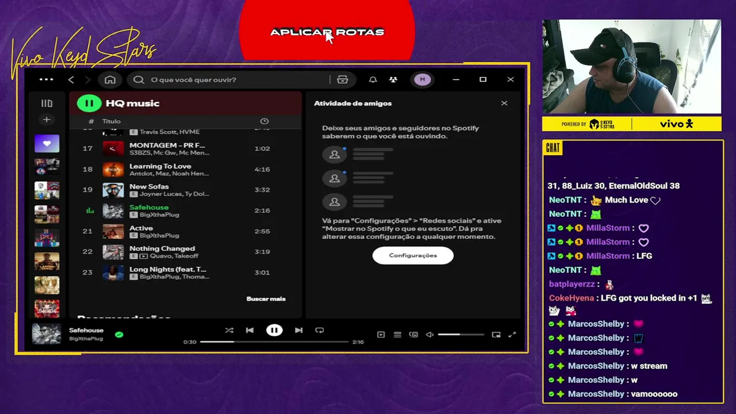Image resolution: width=736 pixels, height=414 pixels.
Task: Enter full screen with the expand icon
Action: (x=512, y=335)
